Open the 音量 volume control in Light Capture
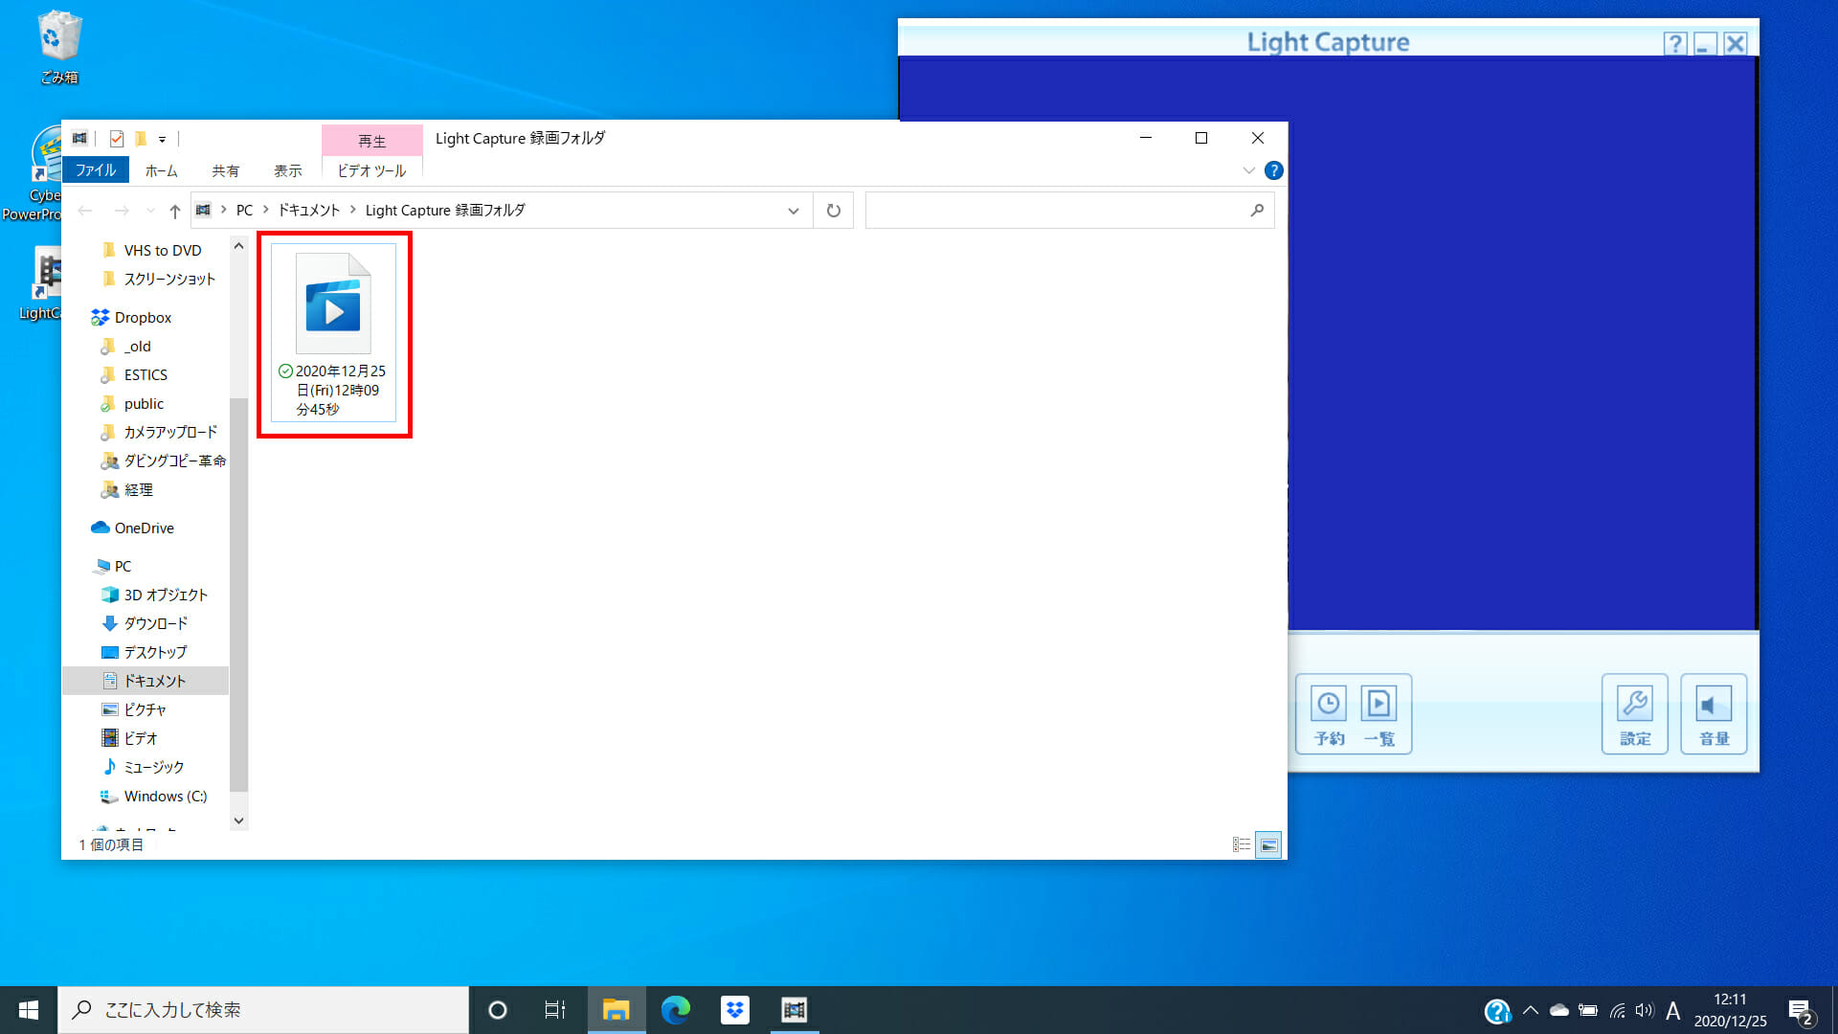Screen dimensions: 1838x1034 click(1714, 714)
